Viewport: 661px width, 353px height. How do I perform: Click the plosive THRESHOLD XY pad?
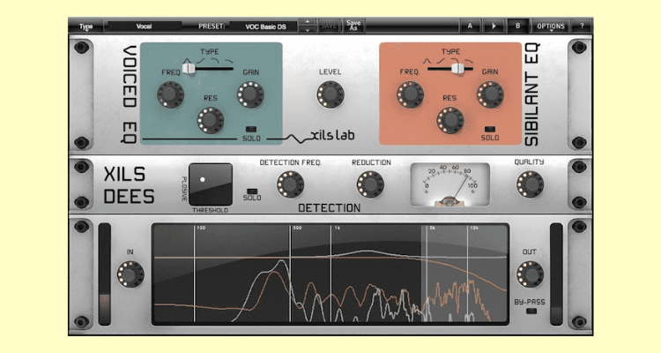(211, 184)
